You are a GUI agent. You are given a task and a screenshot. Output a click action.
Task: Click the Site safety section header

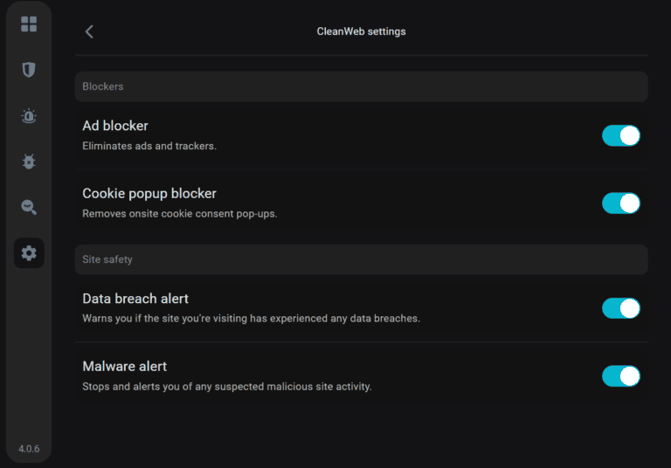click(107, 259)
